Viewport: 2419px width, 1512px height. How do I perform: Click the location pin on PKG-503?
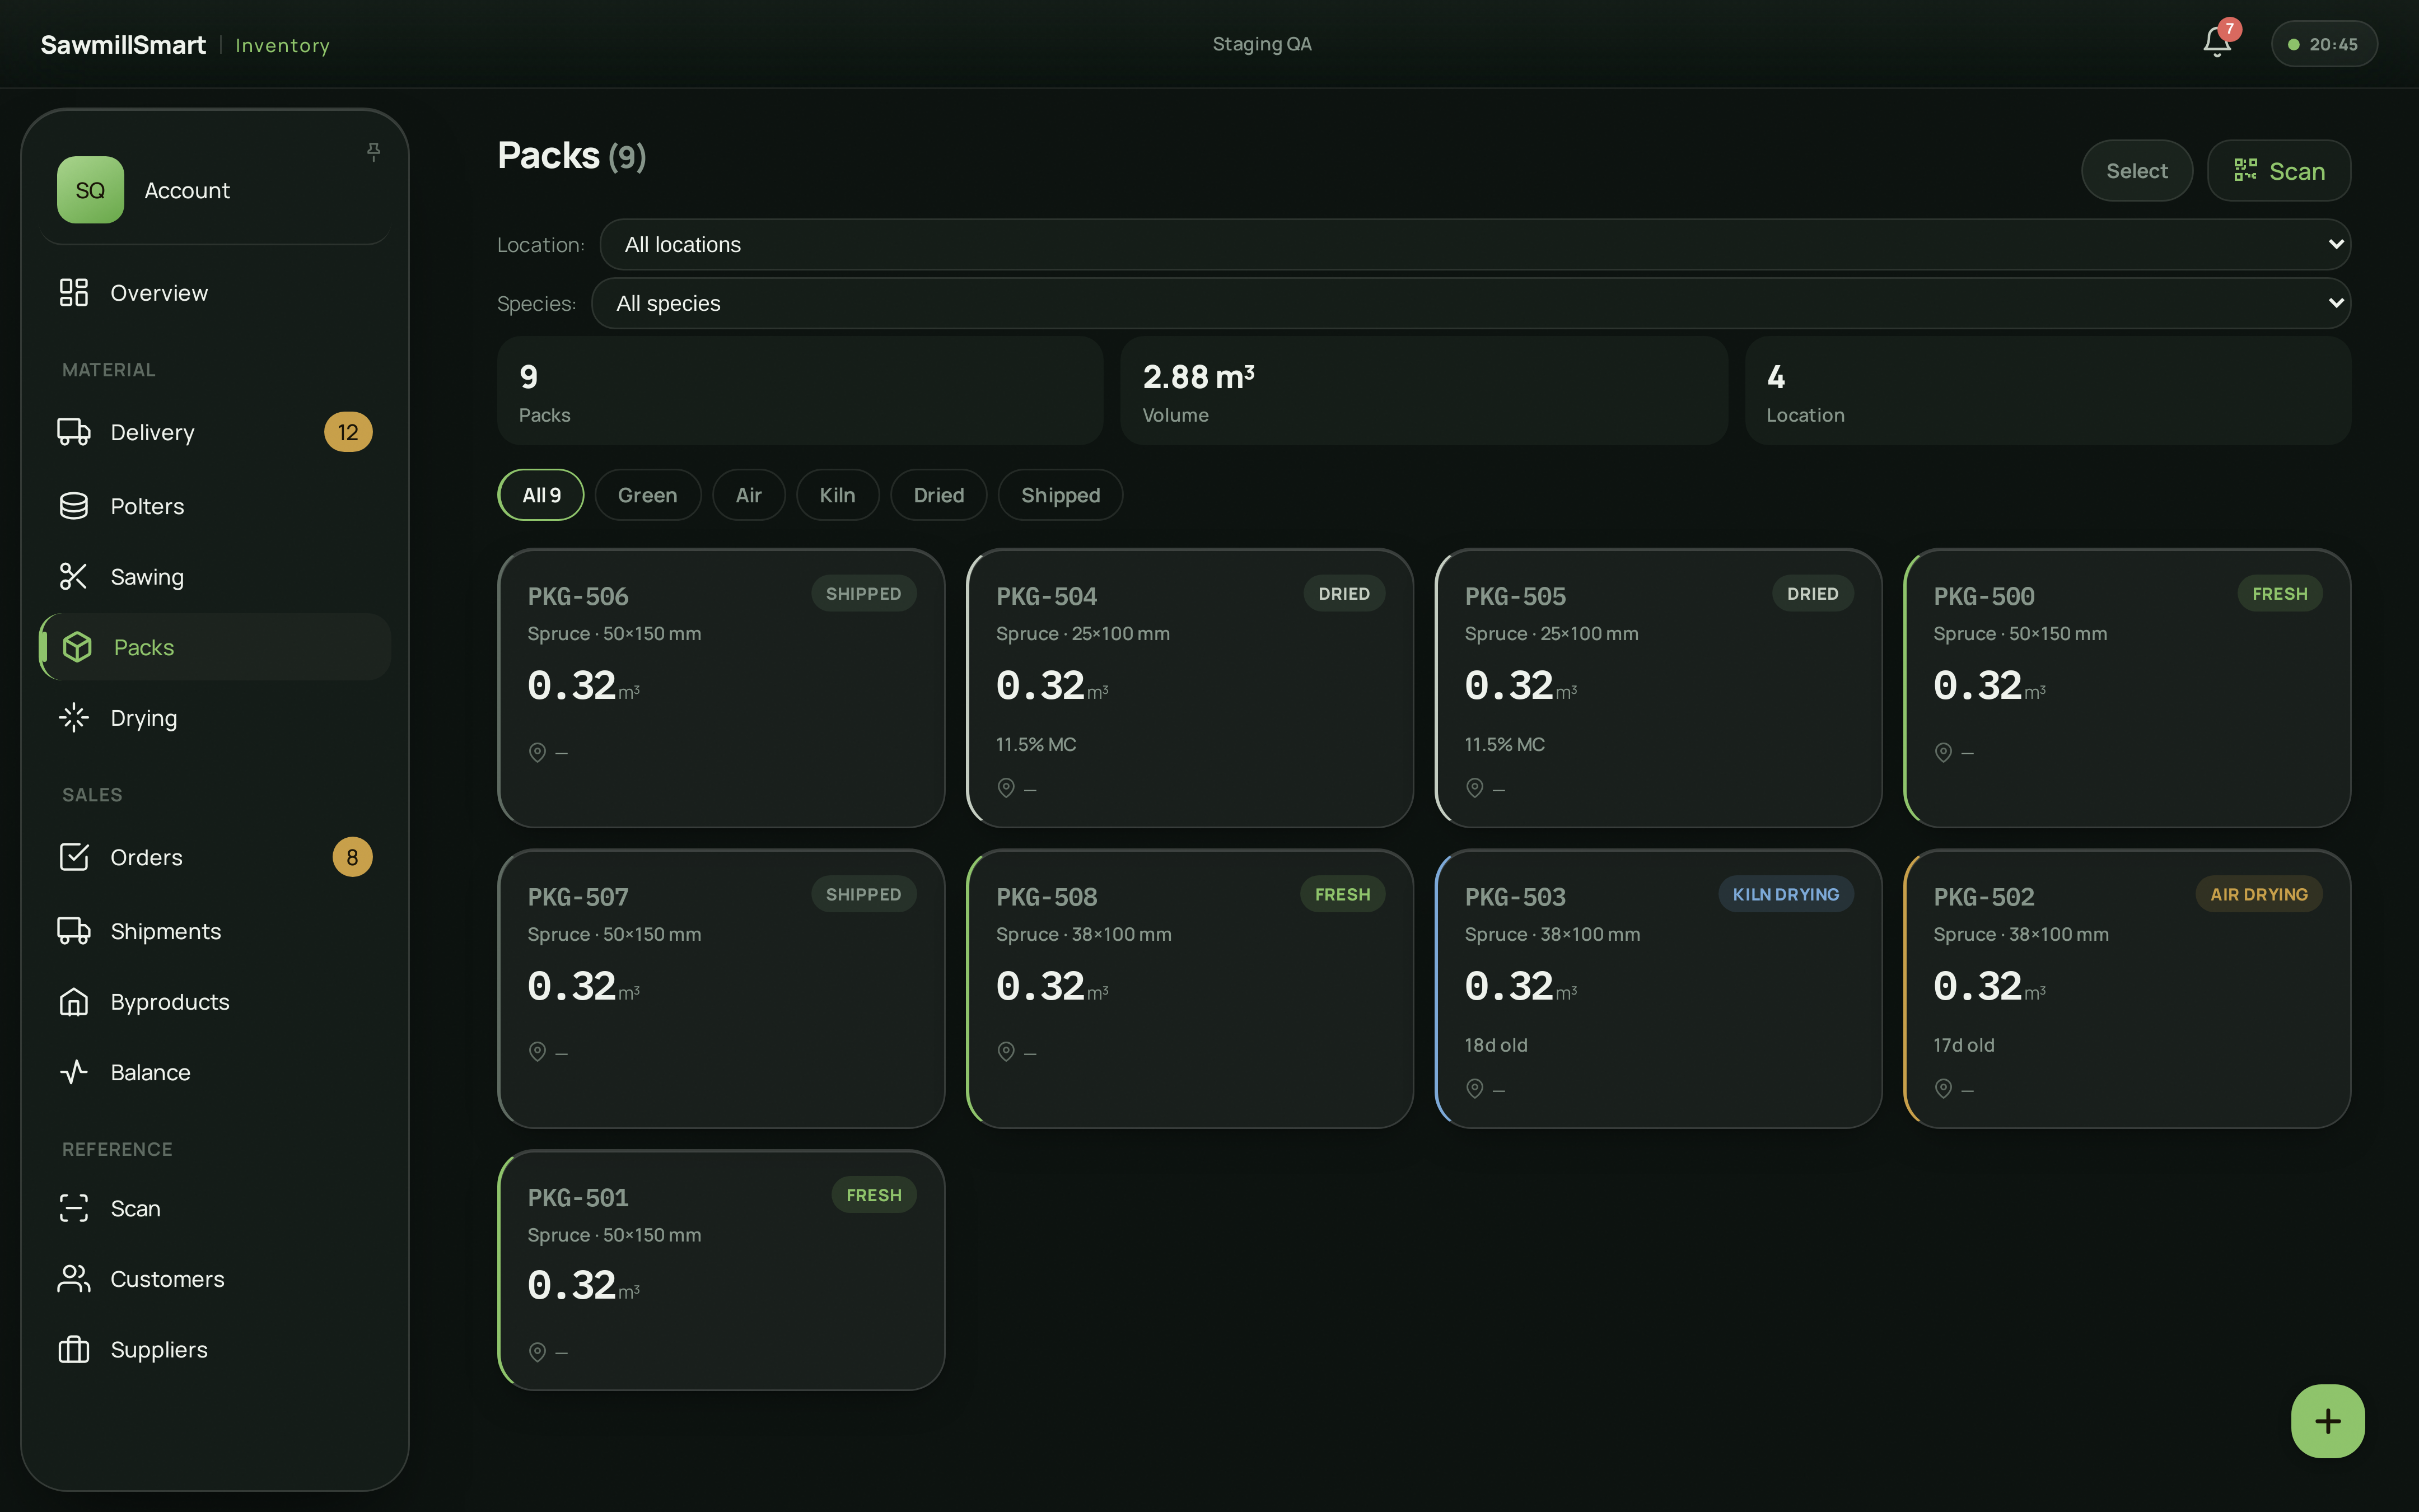point(1474,1088)
